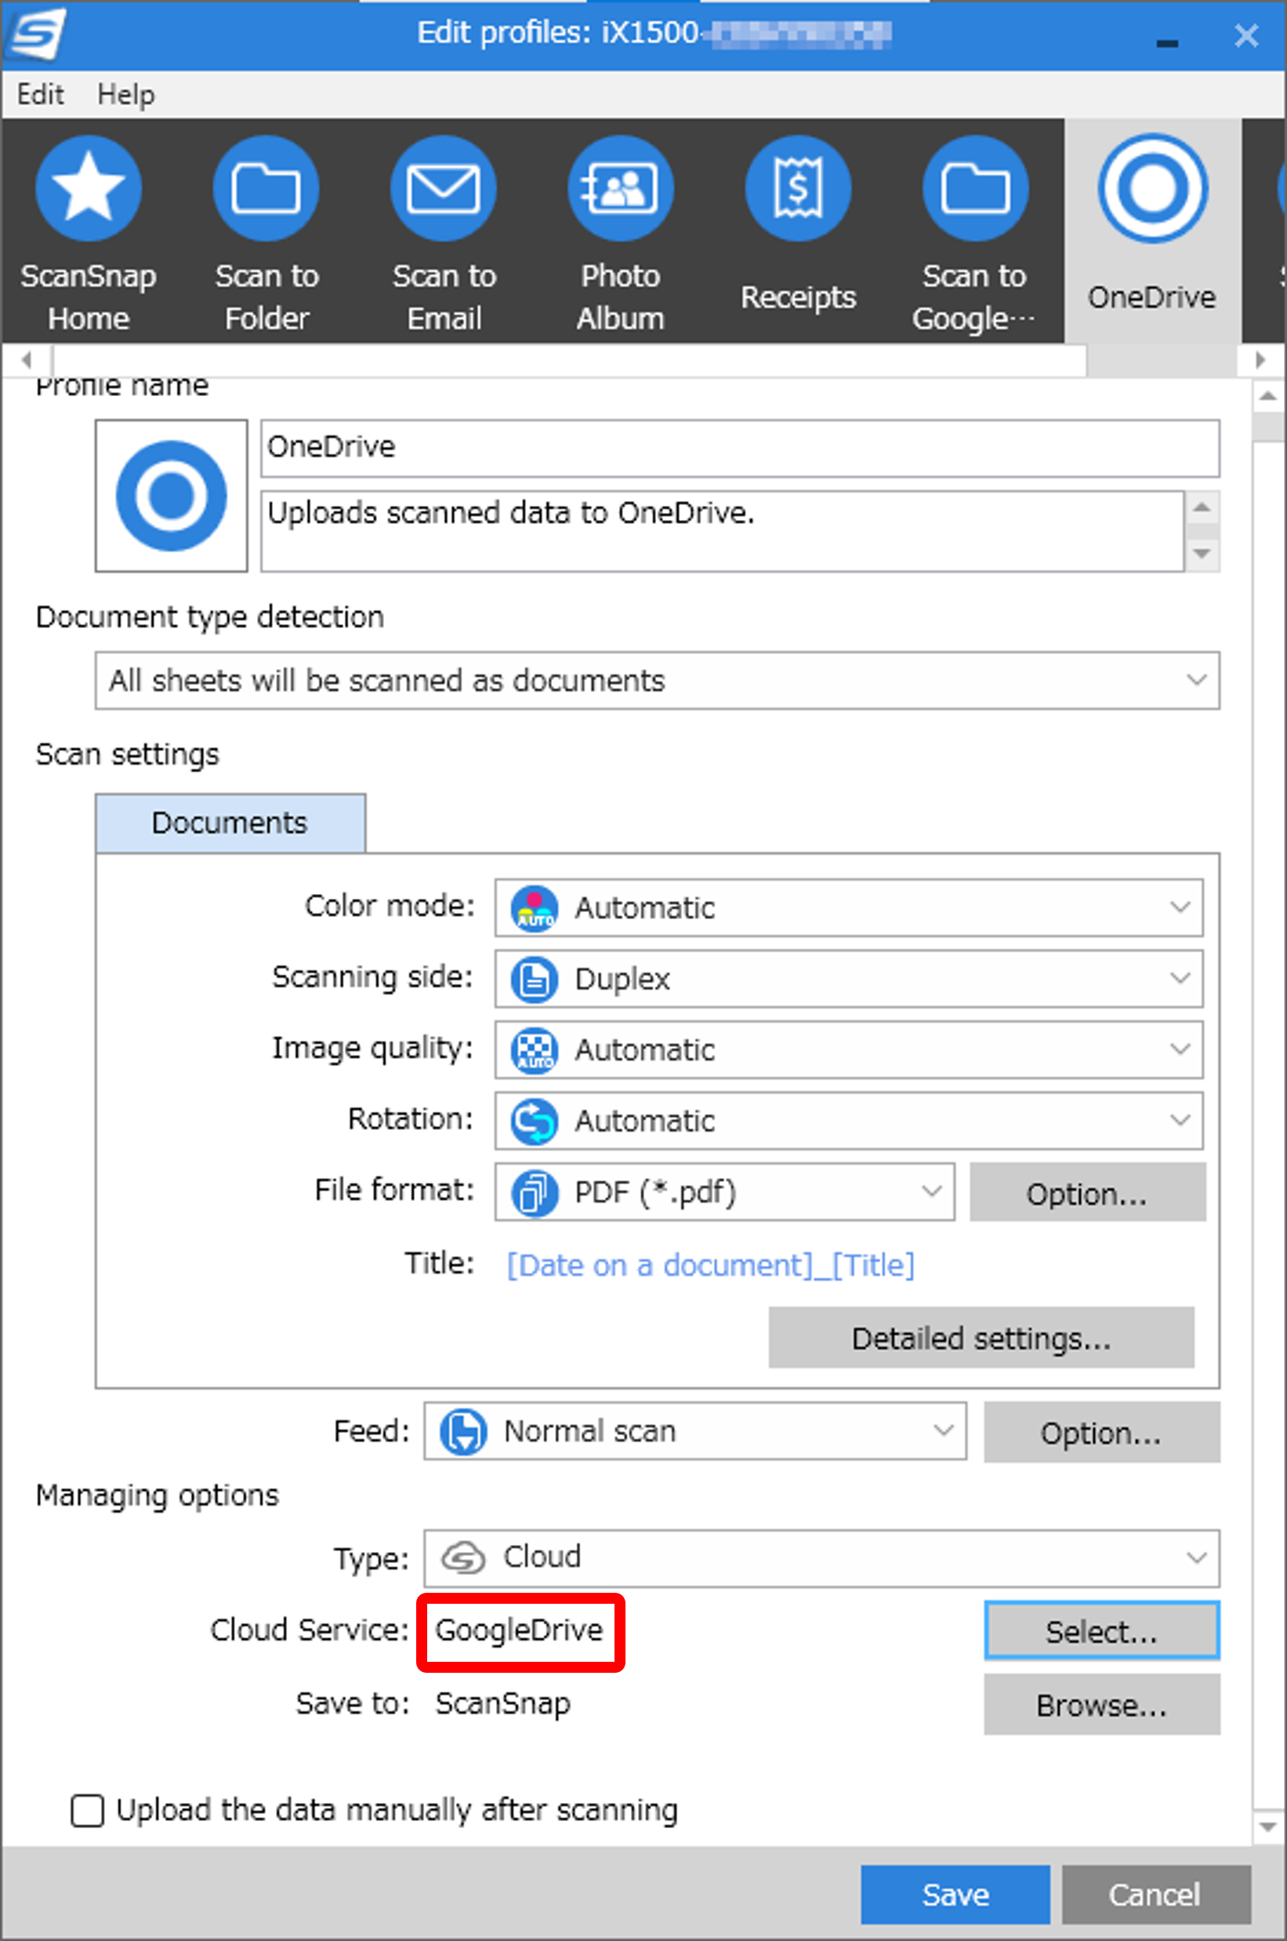Image resolution: width=1287 pixels, height=1941 pixels.
Task: Click the profile list horizontal scrollbar
Action: click(x=570, y=360)
